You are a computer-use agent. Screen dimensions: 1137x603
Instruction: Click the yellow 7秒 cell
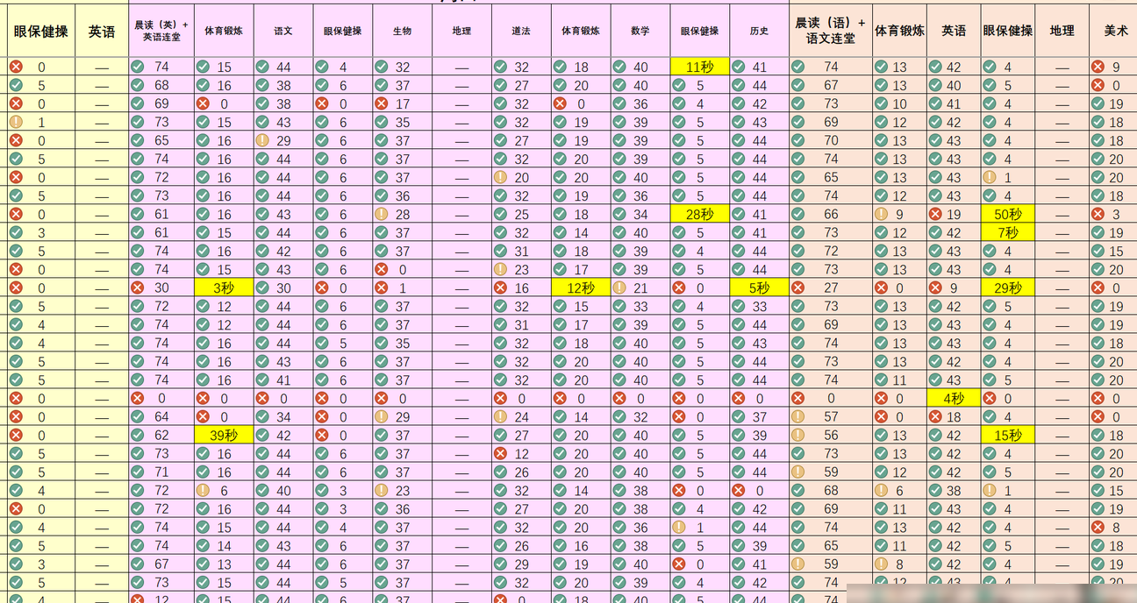click(1007, 232)
